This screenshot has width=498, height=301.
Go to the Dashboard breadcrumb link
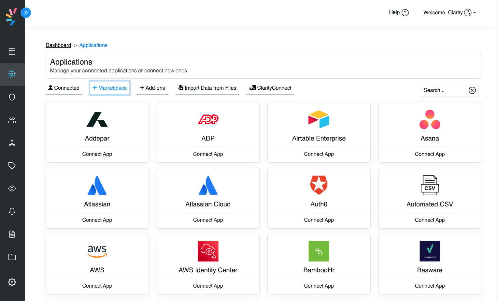tap(58, 45)
